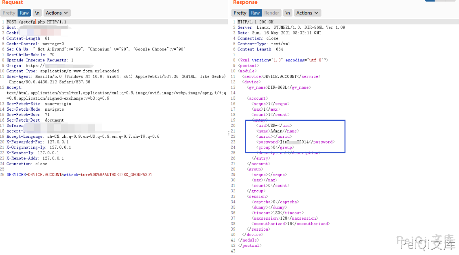Click the Sec-Fetch-Site: same-origin header
The image size is (459, 255).
(39, 104)
